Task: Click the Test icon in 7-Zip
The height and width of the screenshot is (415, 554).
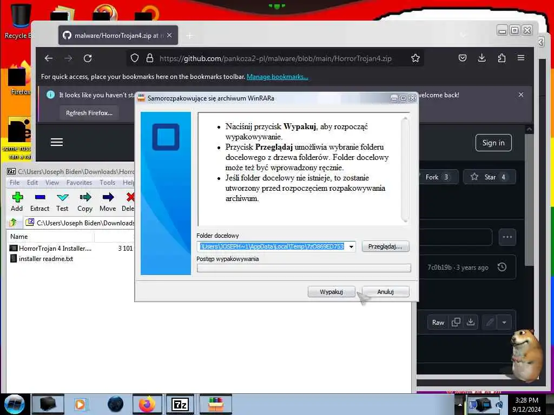Action: coord(62,202)
